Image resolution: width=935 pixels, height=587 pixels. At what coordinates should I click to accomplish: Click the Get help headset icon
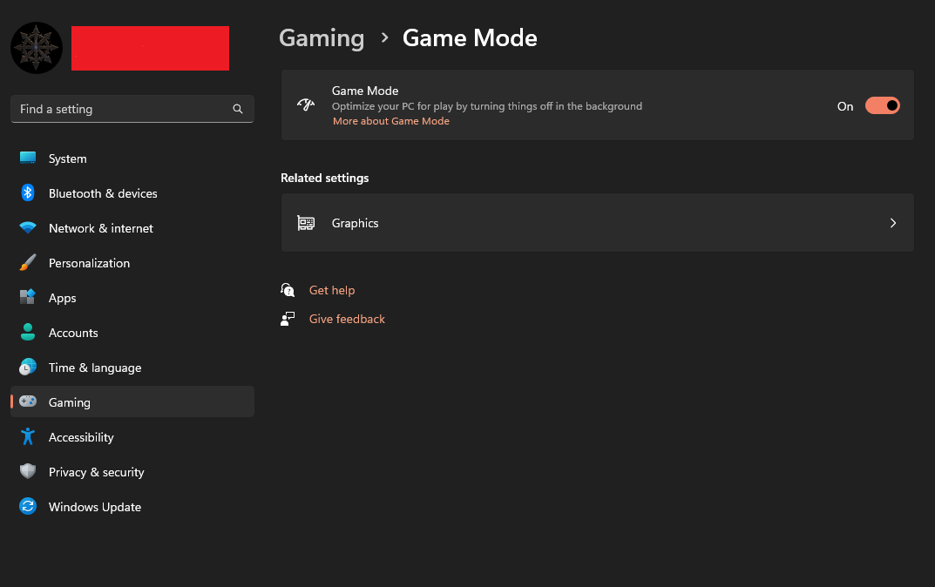tap(288, 290)
